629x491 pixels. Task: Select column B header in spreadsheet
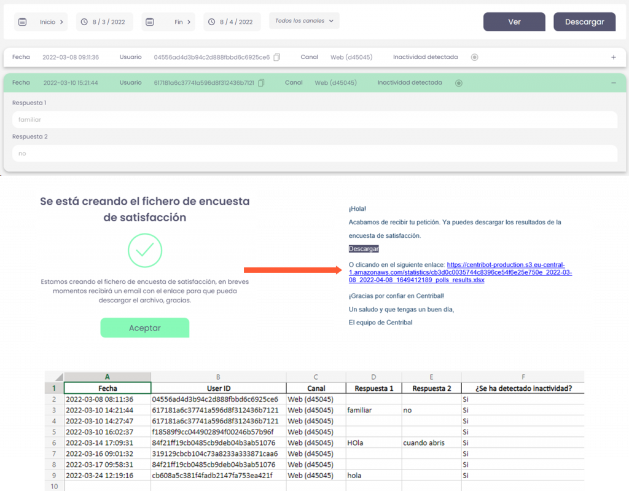pyautogui.click(x=218, y=377)
